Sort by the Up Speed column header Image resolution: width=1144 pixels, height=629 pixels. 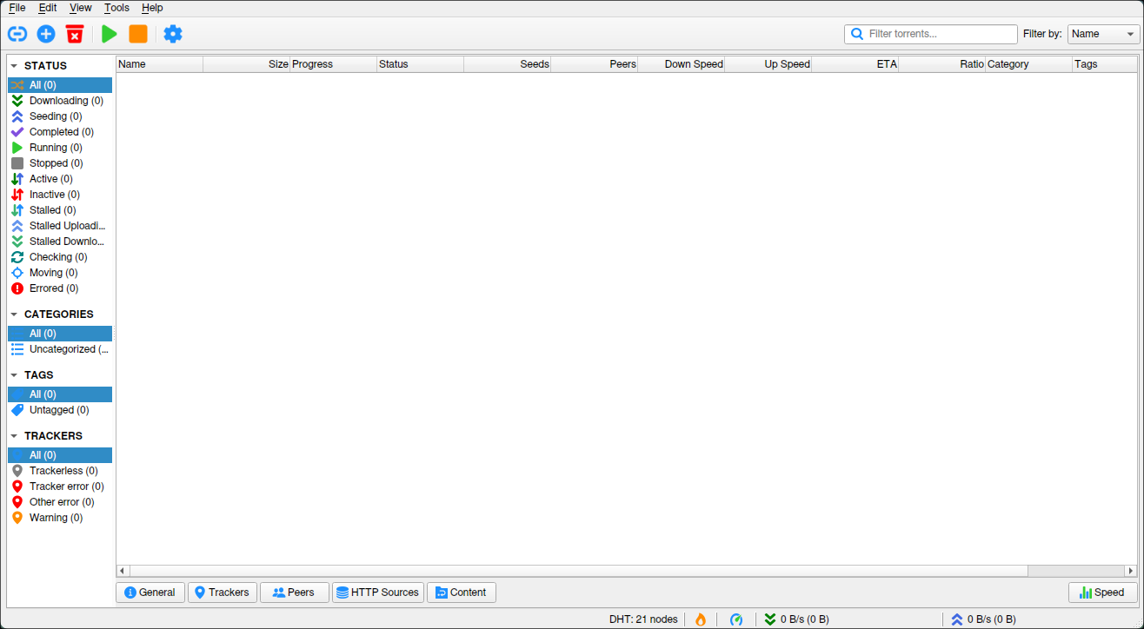click(x=768, y=64)
